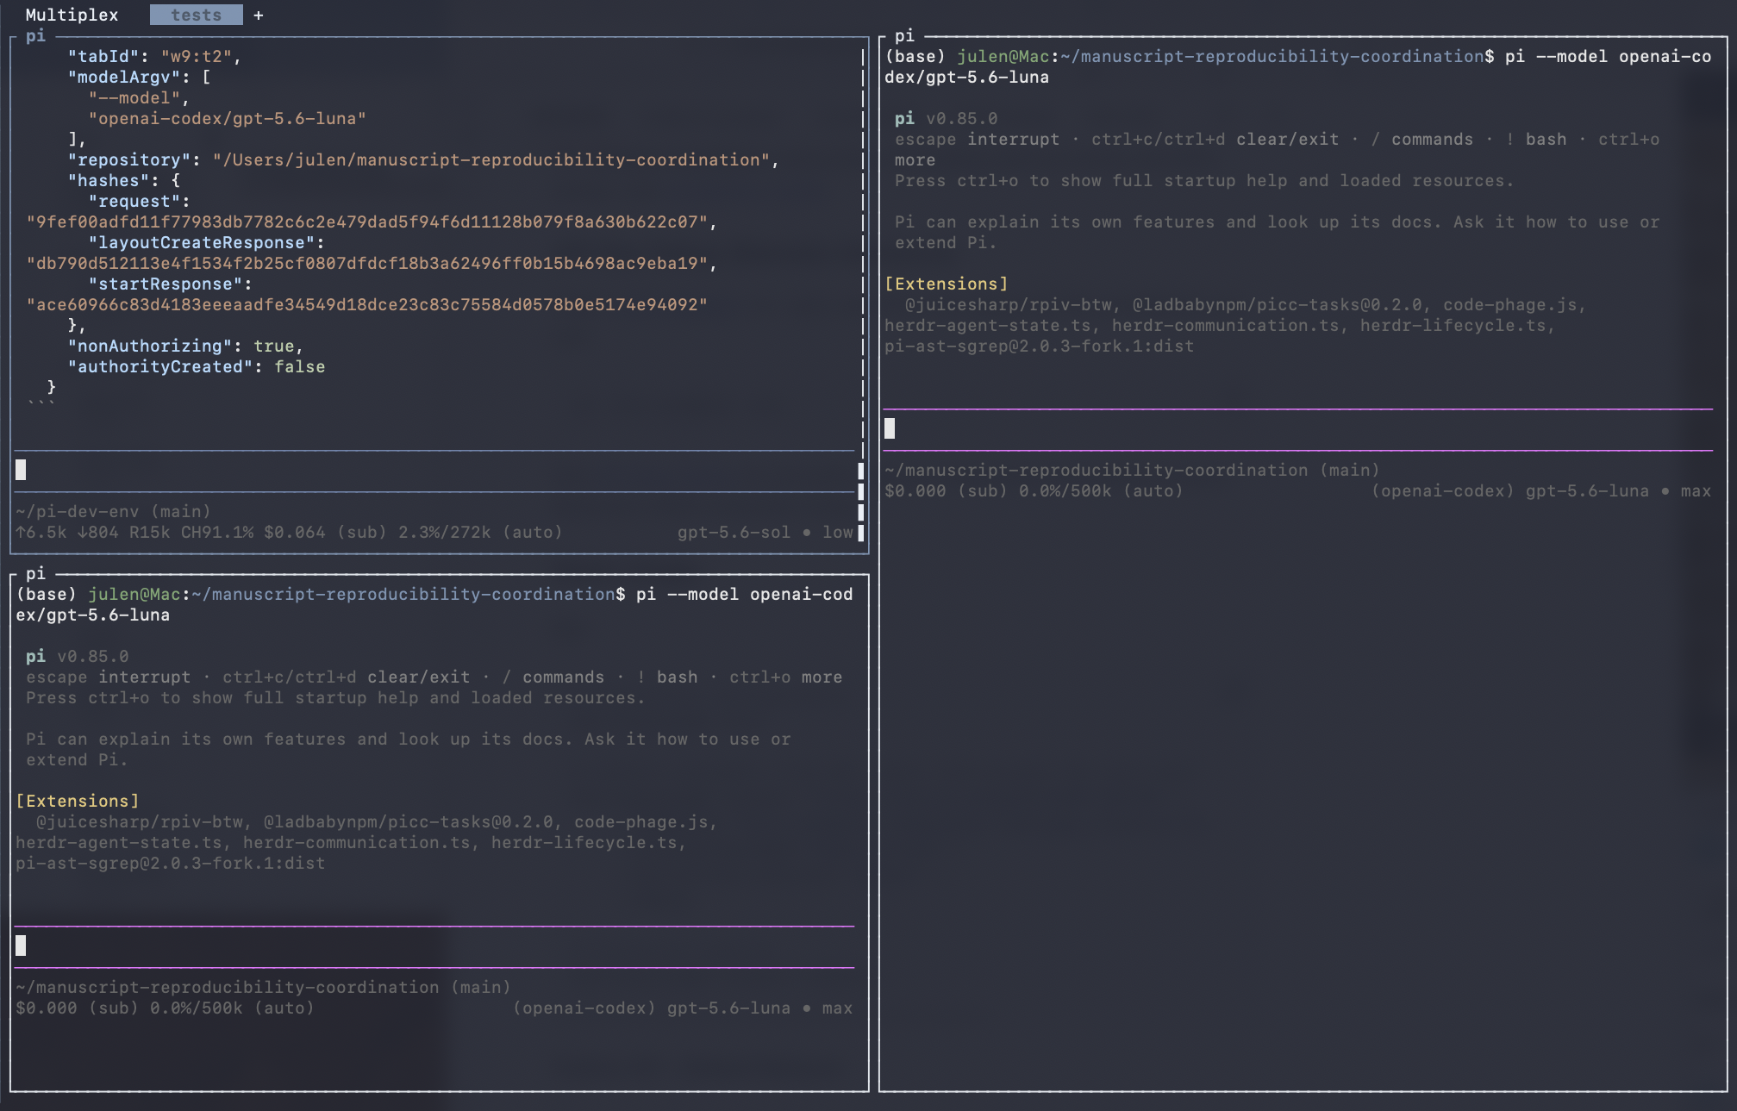Click $0.000 (sub) in the bottom-left pane
1737x1111 pixels.
click(77, 1008)
